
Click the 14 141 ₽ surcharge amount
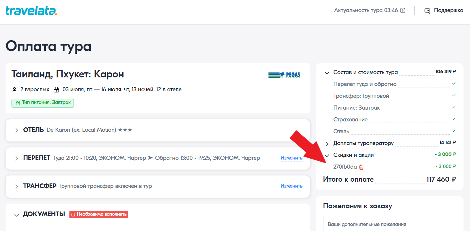pyautogui.click(x=448, y=143)
